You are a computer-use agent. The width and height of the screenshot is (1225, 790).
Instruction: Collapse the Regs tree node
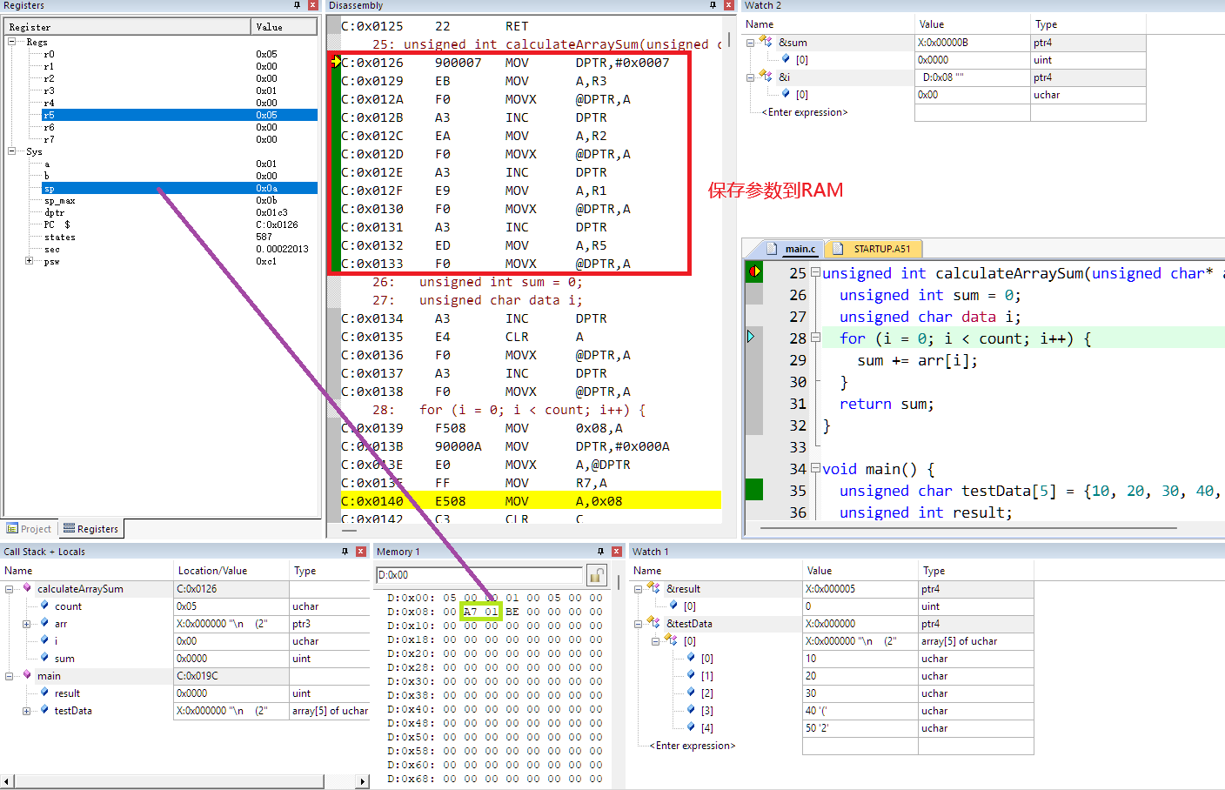[12, 42]
